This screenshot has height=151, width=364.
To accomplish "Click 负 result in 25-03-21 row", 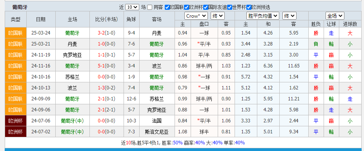I will [316, 44].
